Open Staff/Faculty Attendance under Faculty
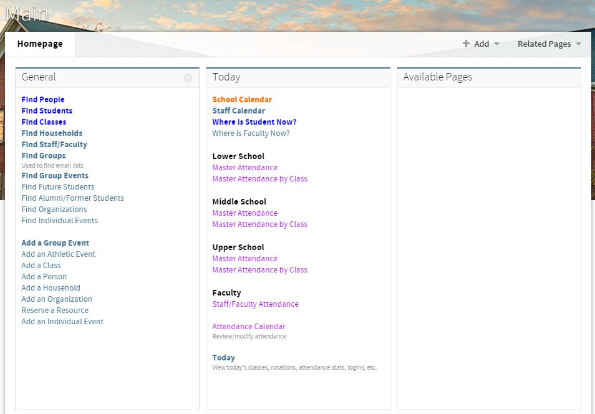The image size is (595, 414). 256,304
